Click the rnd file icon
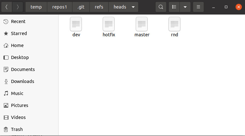Screen dimensions: 245x136 tap(174, 24)
